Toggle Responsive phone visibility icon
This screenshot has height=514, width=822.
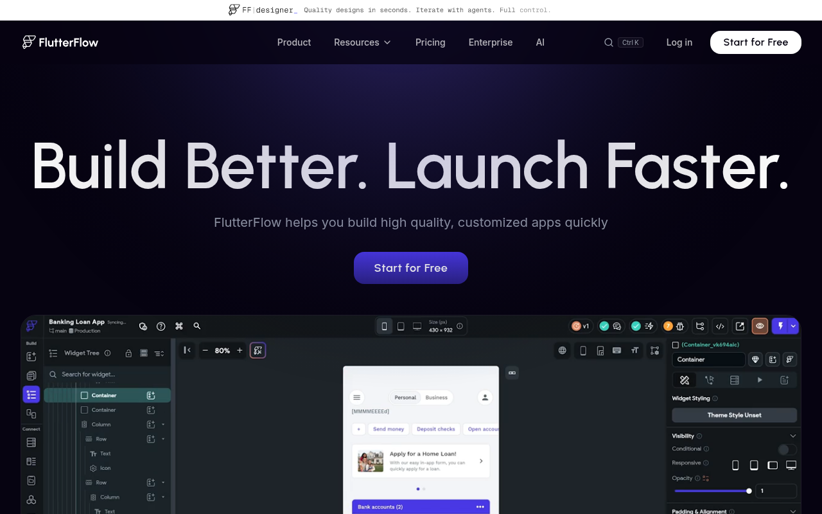click(x=736, y=465)
